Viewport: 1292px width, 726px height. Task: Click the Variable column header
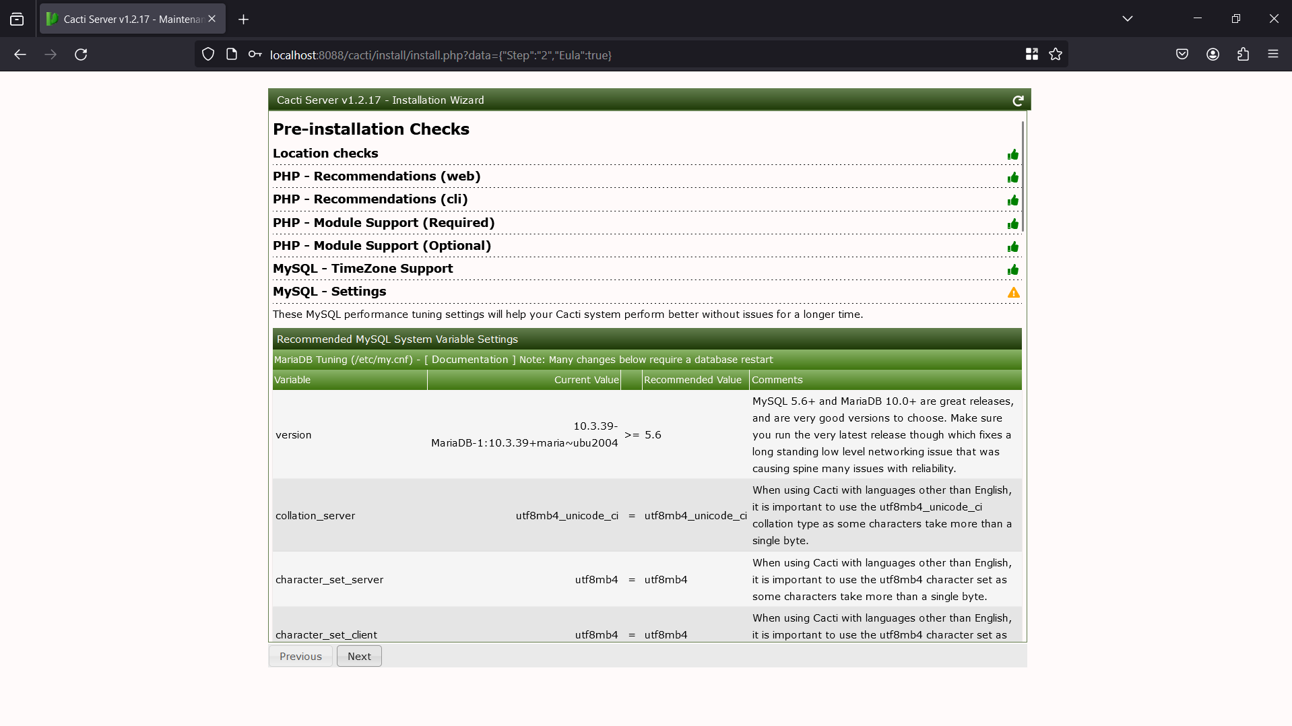point(350,380)
